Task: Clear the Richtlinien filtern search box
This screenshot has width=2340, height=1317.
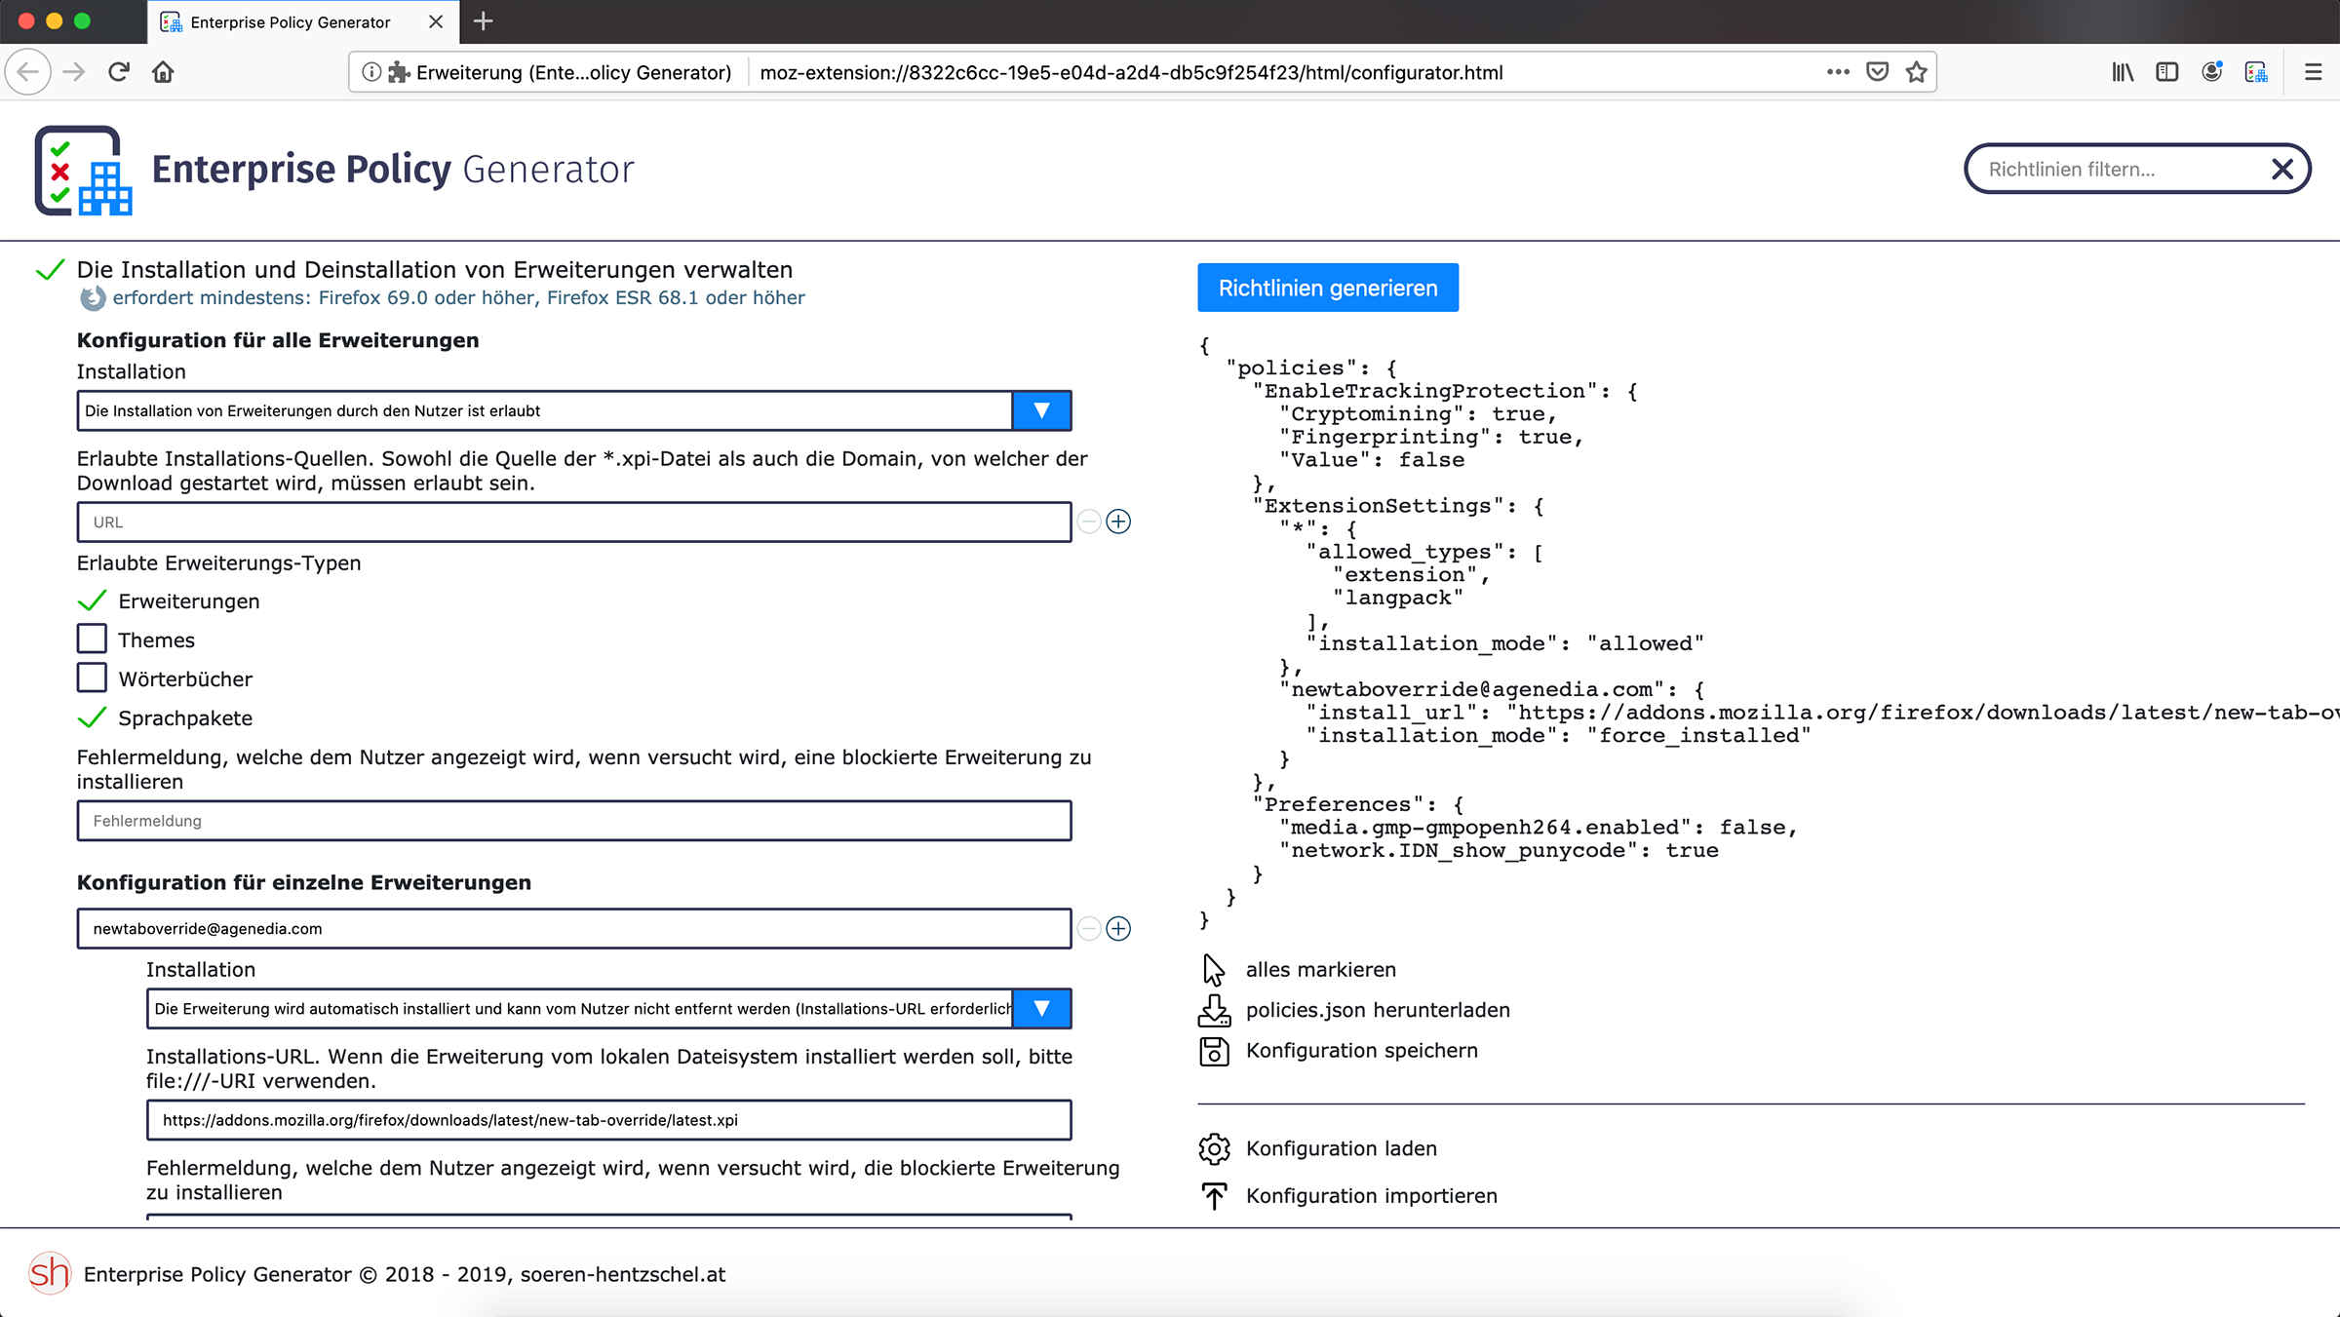Action: click(x=2281, y=169)
